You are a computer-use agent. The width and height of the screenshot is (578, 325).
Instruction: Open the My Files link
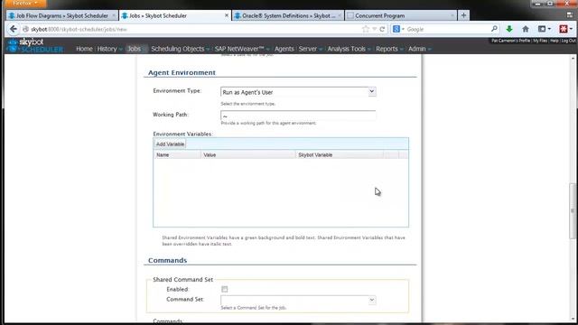(x=540, y=41)
